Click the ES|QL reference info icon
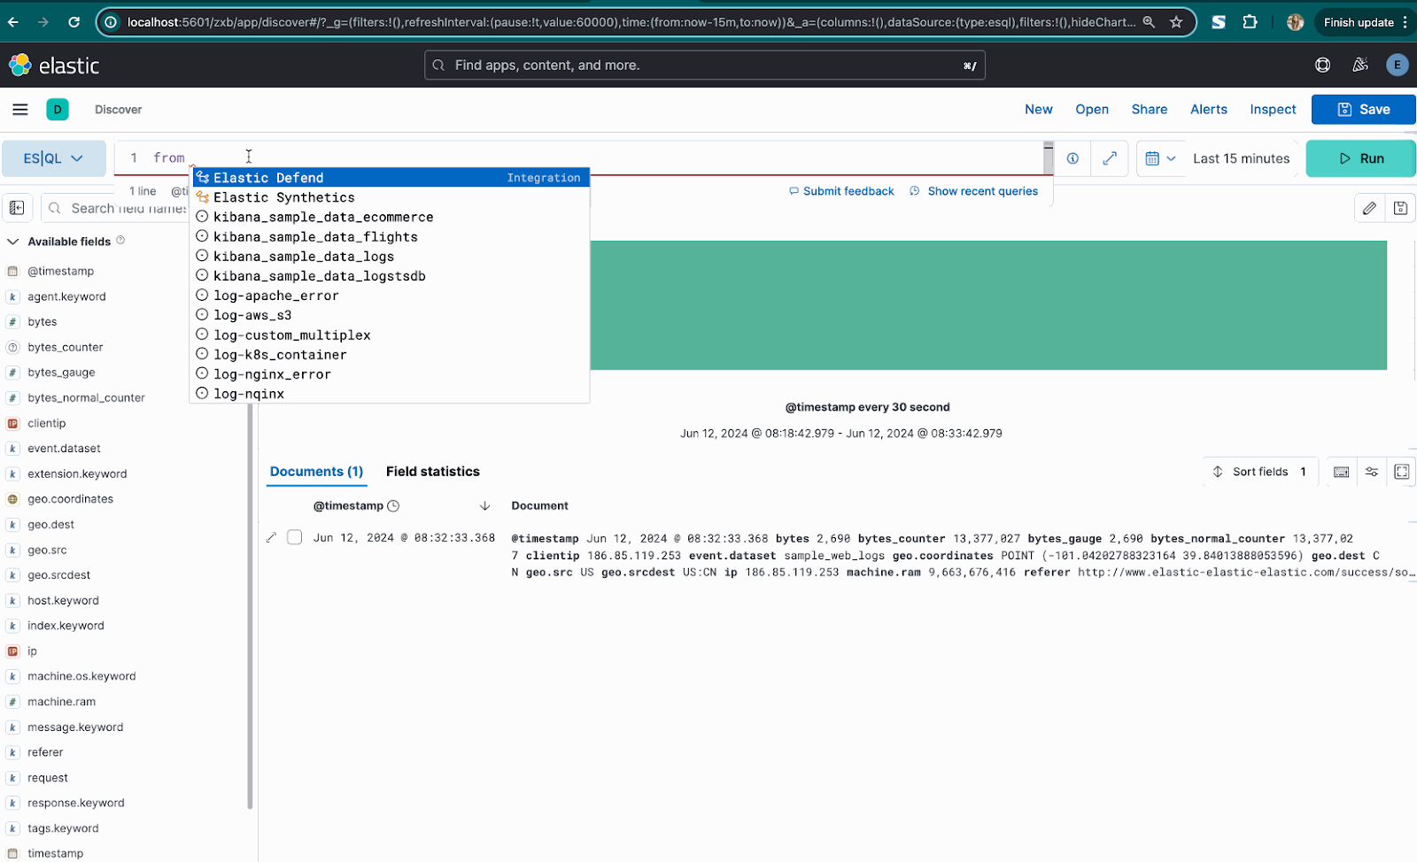 (x=1072, y=158)
